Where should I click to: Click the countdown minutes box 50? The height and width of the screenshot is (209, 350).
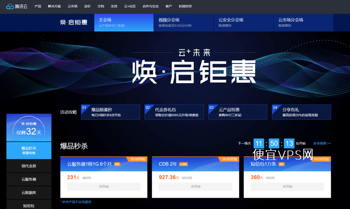[x=274, y=143]
